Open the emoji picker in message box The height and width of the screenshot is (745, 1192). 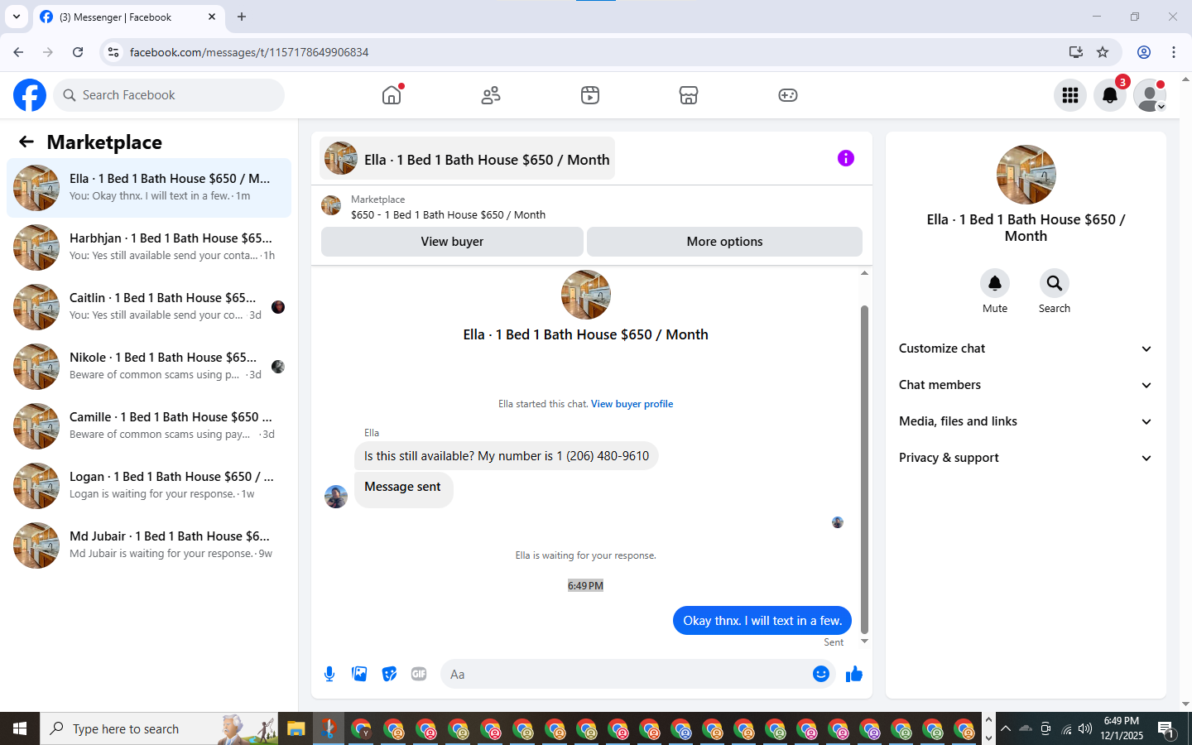(821, 674)
